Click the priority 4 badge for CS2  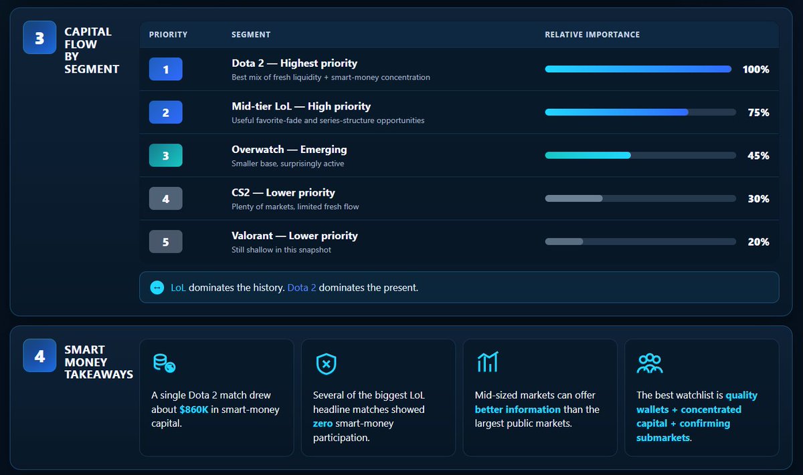point(166,198)
